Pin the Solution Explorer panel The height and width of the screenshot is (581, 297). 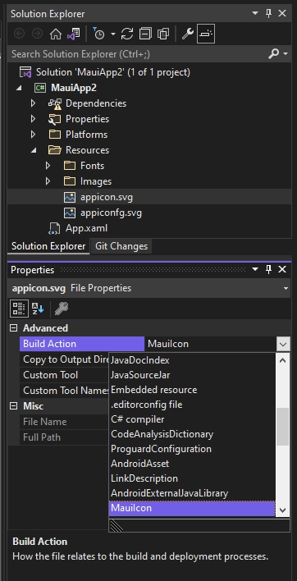click(268, 13)
